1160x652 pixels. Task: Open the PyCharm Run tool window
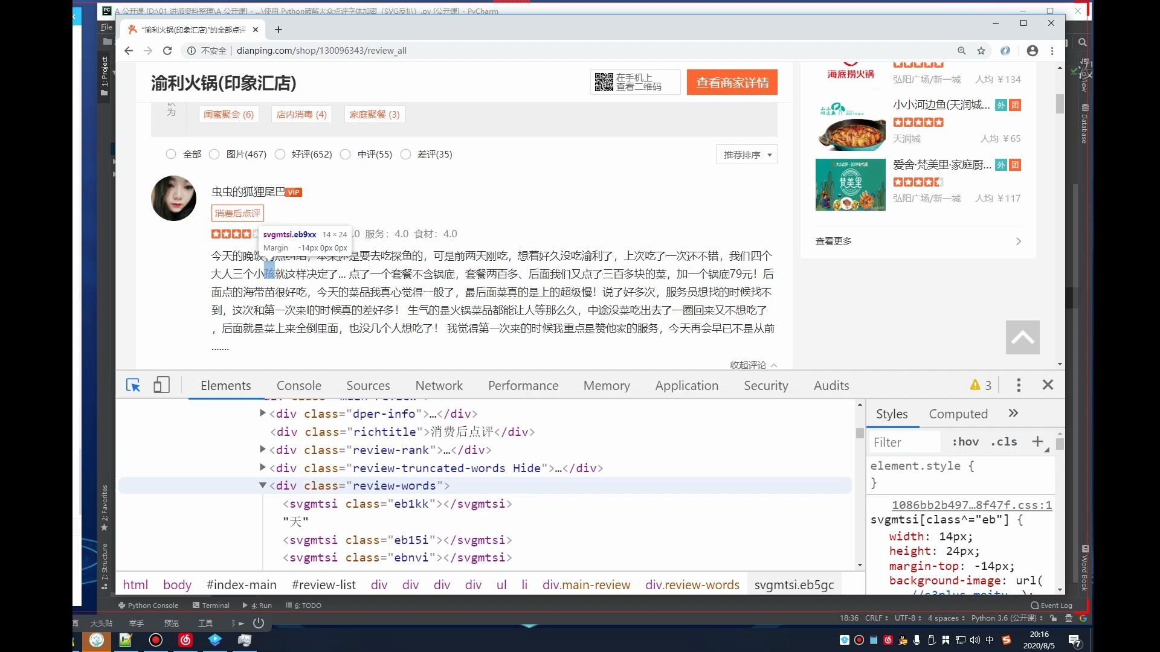pos(257,606)
